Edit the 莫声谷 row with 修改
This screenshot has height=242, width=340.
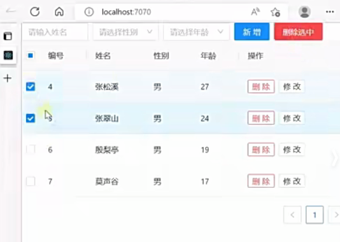(292, 181)
